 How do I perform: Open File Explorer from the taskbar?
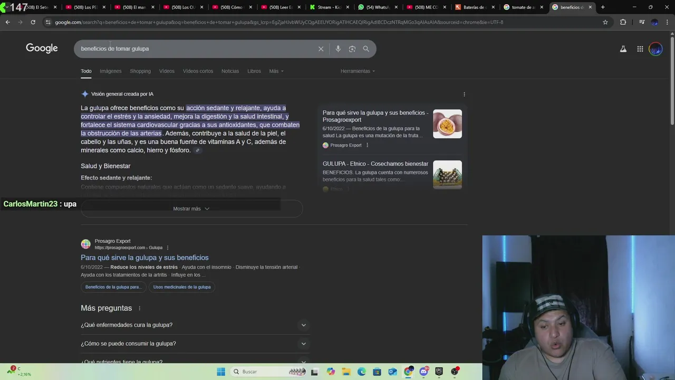[346, 372]
